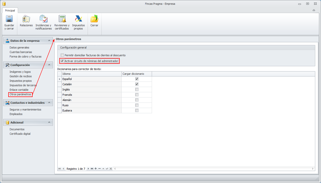The height and width of the screenshot is (183, 321).
Task: Go to next record navigator arrow
Action: (x=88, y=169)
